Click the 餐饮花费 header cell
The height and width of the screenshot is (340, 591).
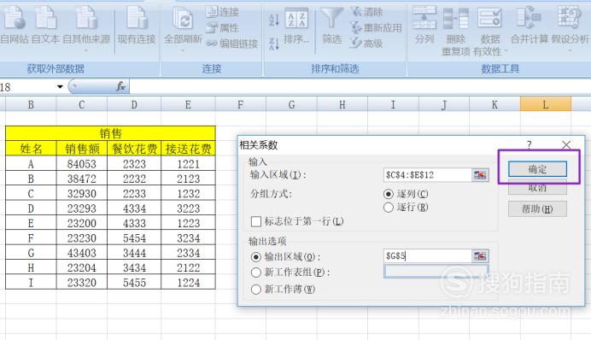[134, 149]
